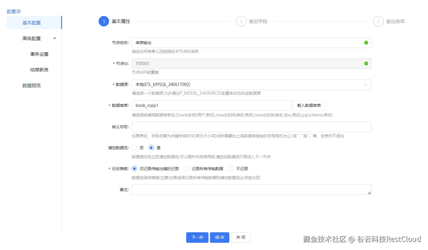
Task: Select 记录所有传输数据 log strategy
Action: [x=186, y=168]
